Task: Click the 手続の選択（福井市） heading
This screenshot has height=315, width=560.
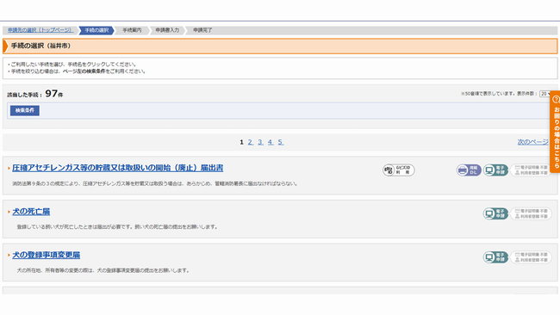Action: (x=40, y=46)
